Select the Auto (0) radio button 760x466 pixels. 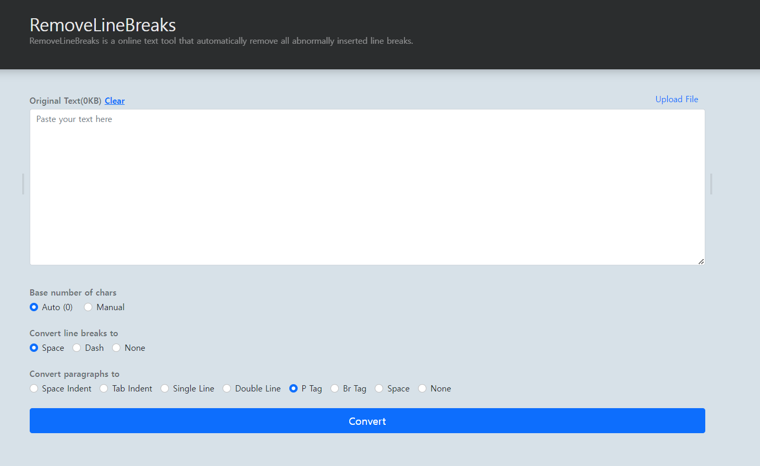[x=34, y=307]
